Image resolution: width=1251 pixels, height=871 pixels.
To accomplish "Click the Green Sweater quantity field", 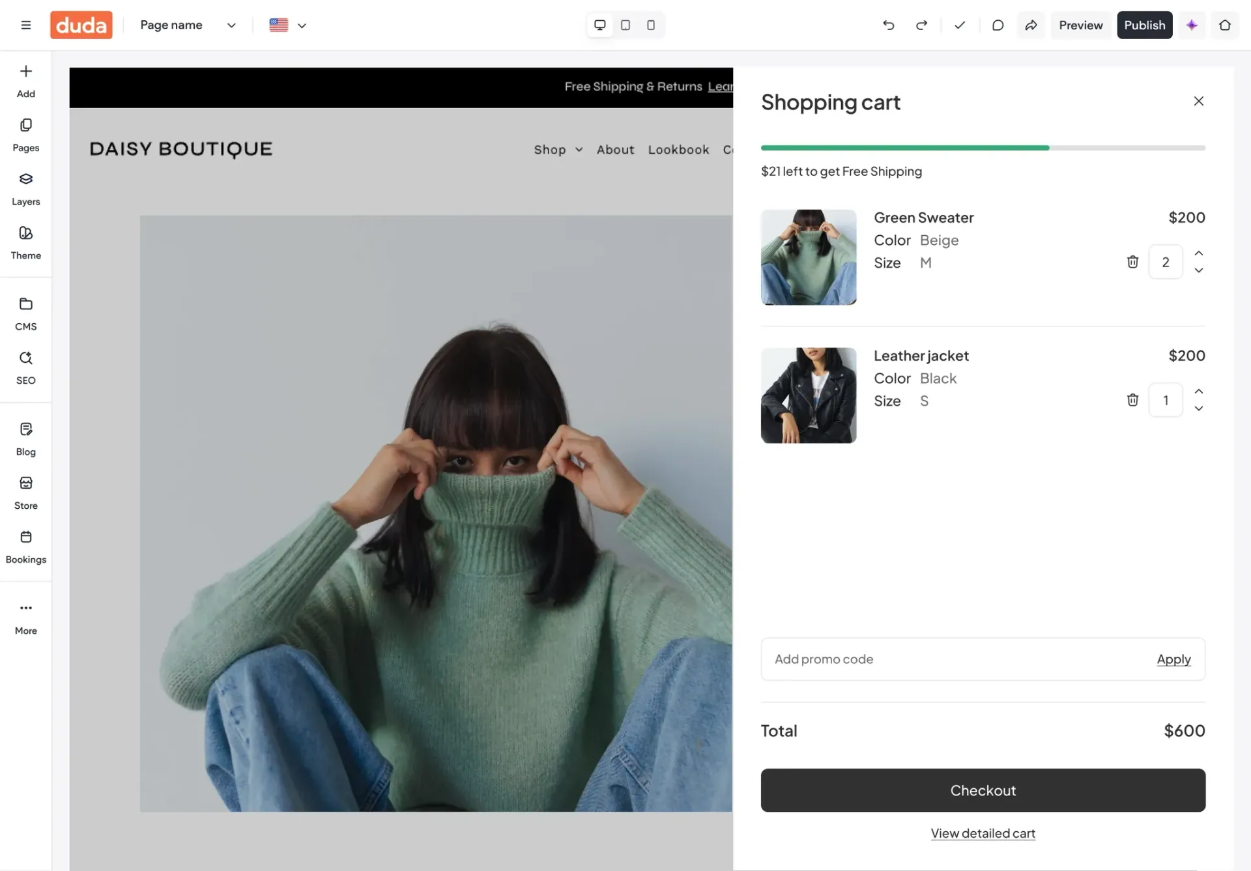I will tap(1166, 262).
